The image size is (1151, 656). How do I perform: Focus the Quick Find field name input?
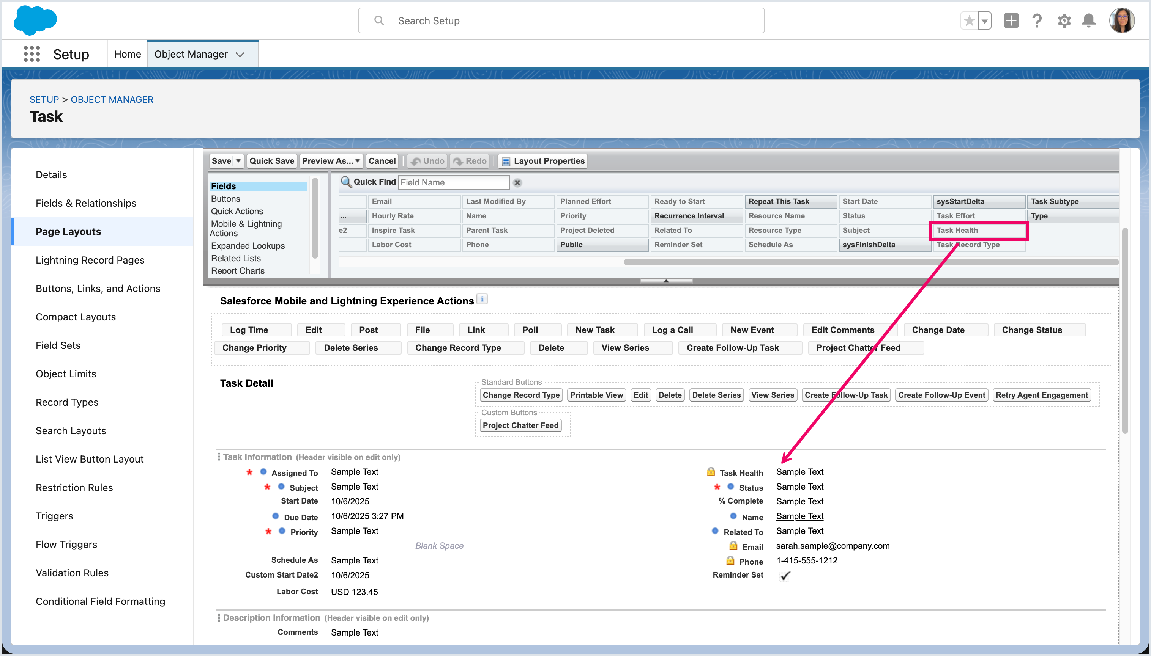[453, 182]
